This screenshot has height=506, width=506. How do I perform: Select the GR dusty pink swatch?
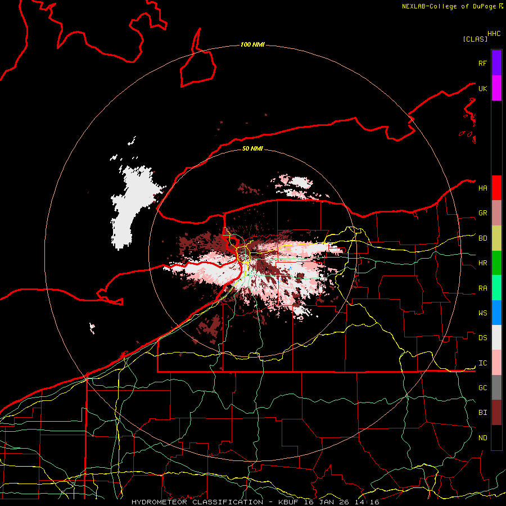(x=496, y=213)
